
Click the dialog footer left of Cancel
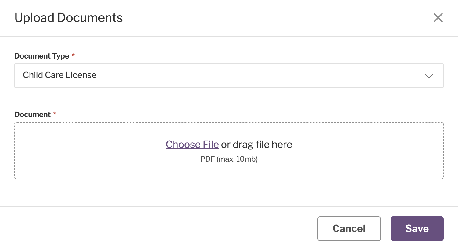[x=152, y=228]
